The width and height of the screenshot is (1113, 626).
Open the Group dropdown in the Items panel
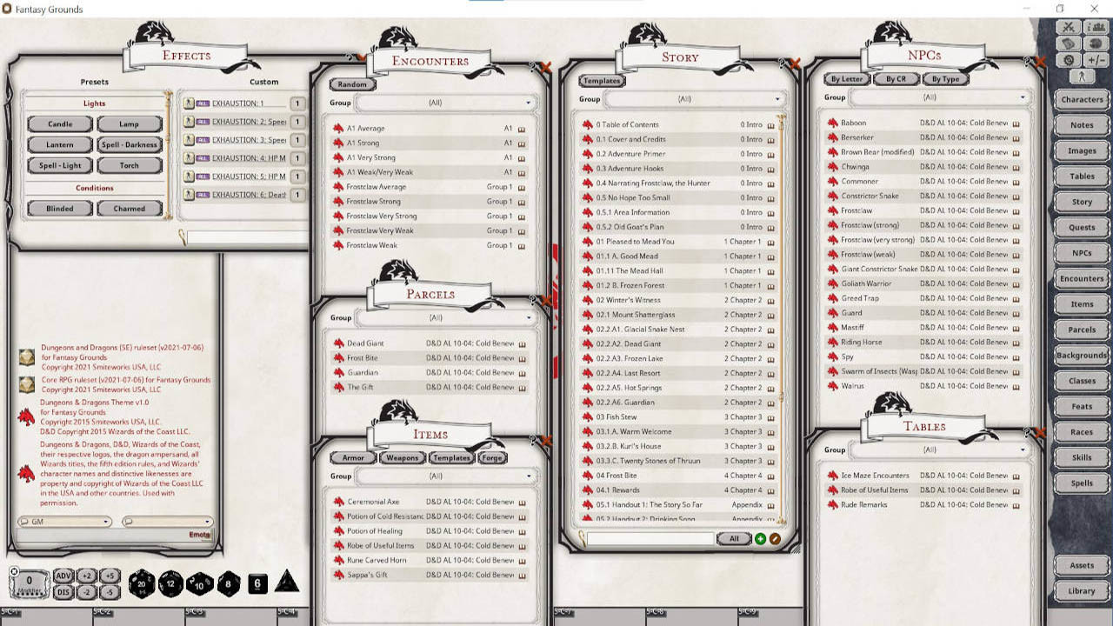(x=446, y=476)
